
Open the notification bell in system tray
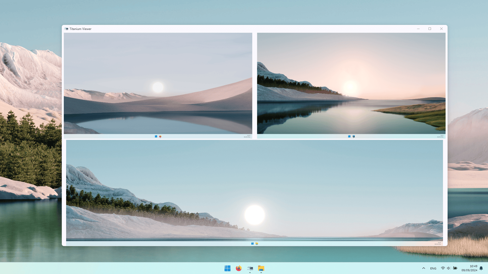(481, 268)
